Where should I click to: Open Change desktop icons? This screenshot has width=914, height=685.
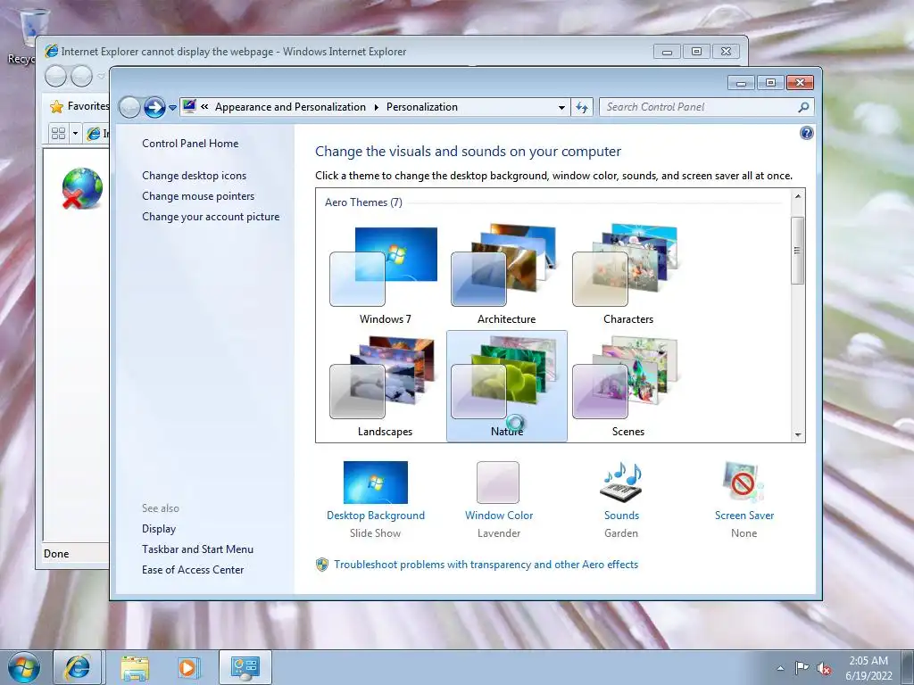point(194,176)
